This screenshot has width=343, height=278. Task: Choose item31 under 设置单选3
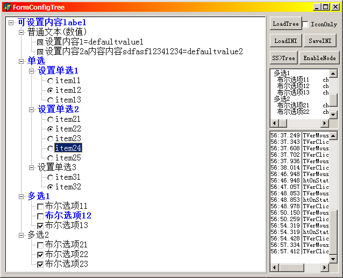(x=50, y=177)
